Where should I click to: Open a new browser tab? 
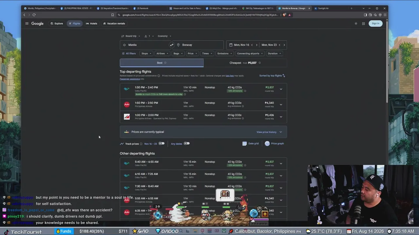(x=351, y=8)
